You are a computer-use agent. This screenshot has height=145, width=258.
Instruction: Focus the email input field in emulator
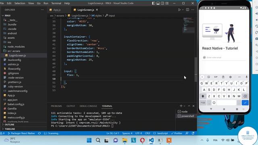click(x=224, y=58)
